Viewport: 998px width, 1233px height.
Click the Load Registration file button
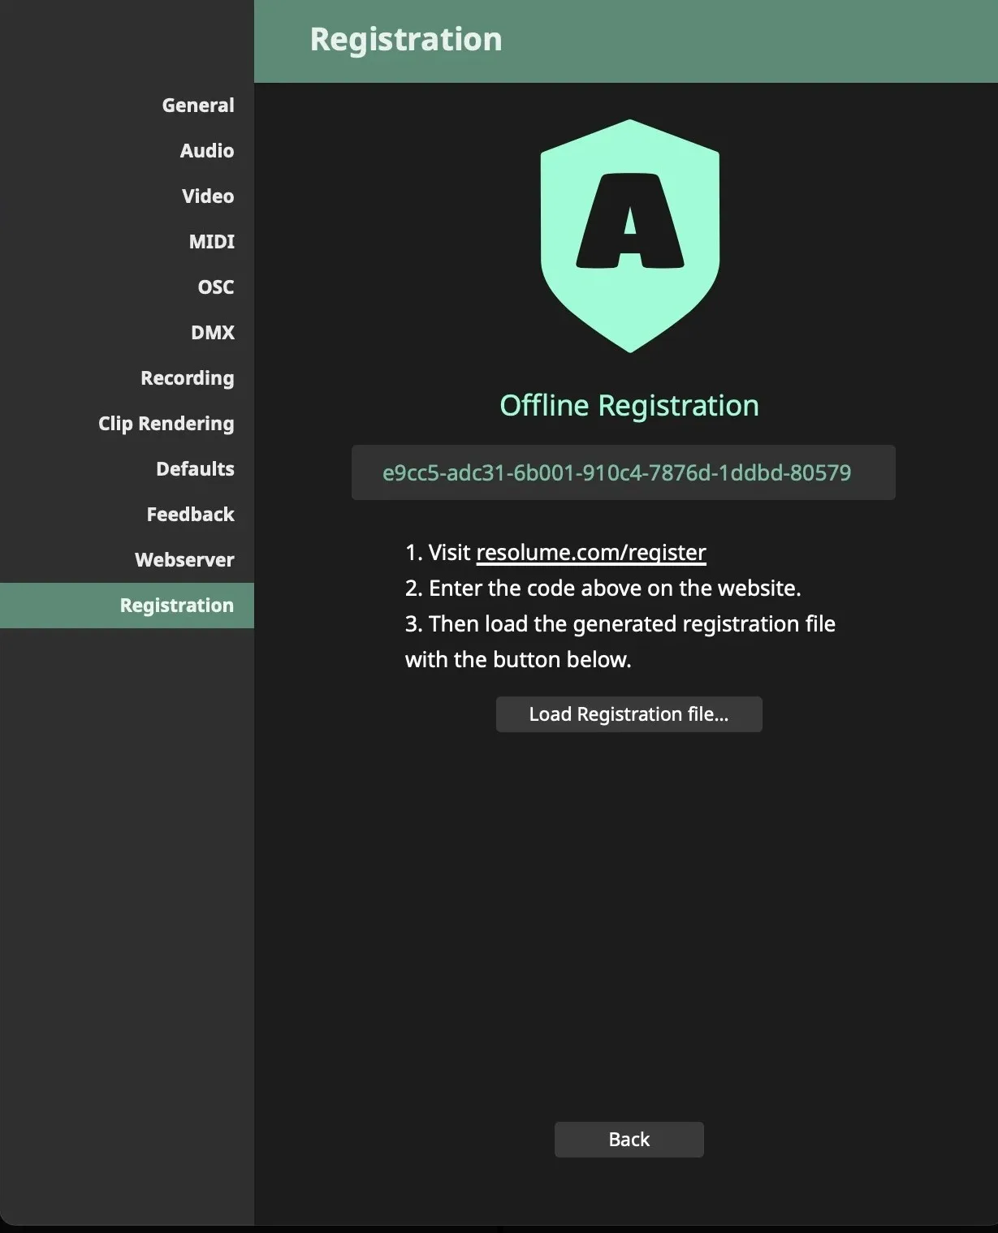pos(629,714)
